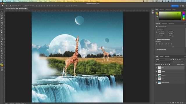Click the lock all padlock icon
The image size is (186, 104).
pyautogui.click(x=169, y=64)
